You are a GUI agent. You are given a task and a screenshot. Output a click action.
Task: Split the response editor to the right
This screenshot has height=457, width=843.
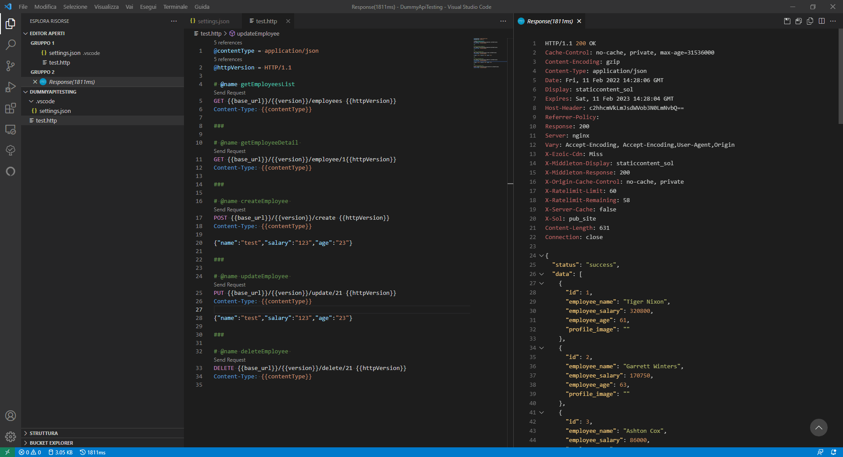click(821, 21)
